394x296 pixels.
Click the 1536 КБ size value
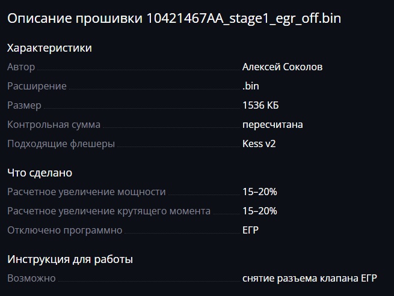(260, 105)
